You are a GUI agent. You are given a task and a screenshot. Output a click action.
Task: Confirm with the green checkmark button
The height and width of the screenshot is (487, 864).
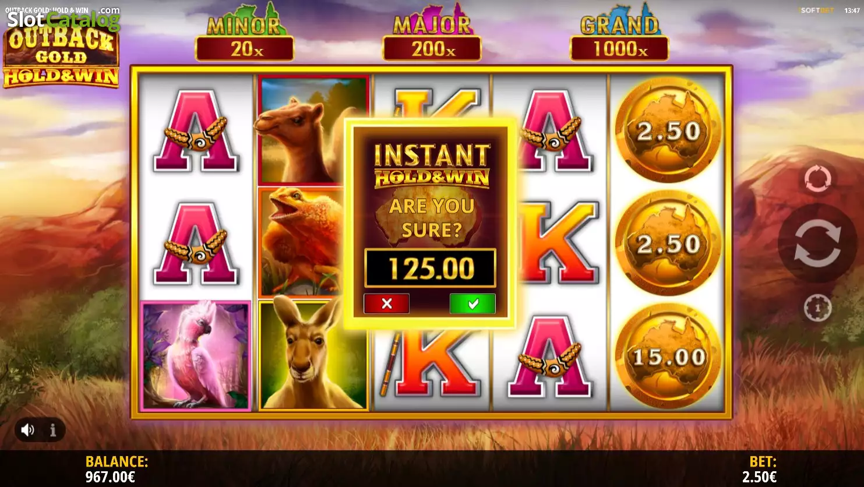point(472,304)
